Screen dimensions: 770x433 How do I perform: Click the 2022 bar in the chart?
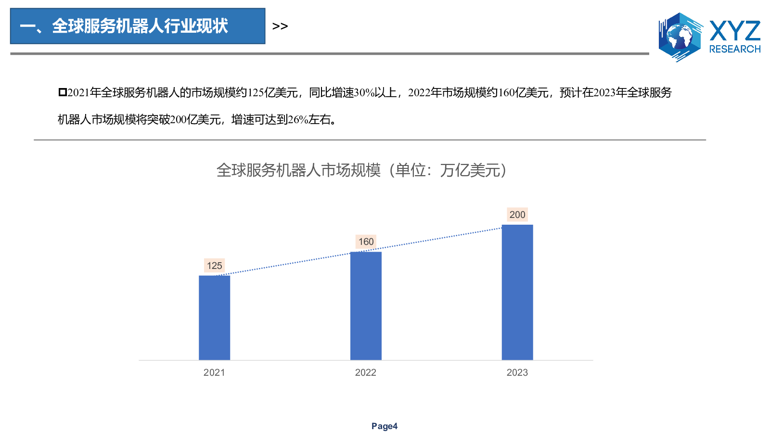pos(366,306)
